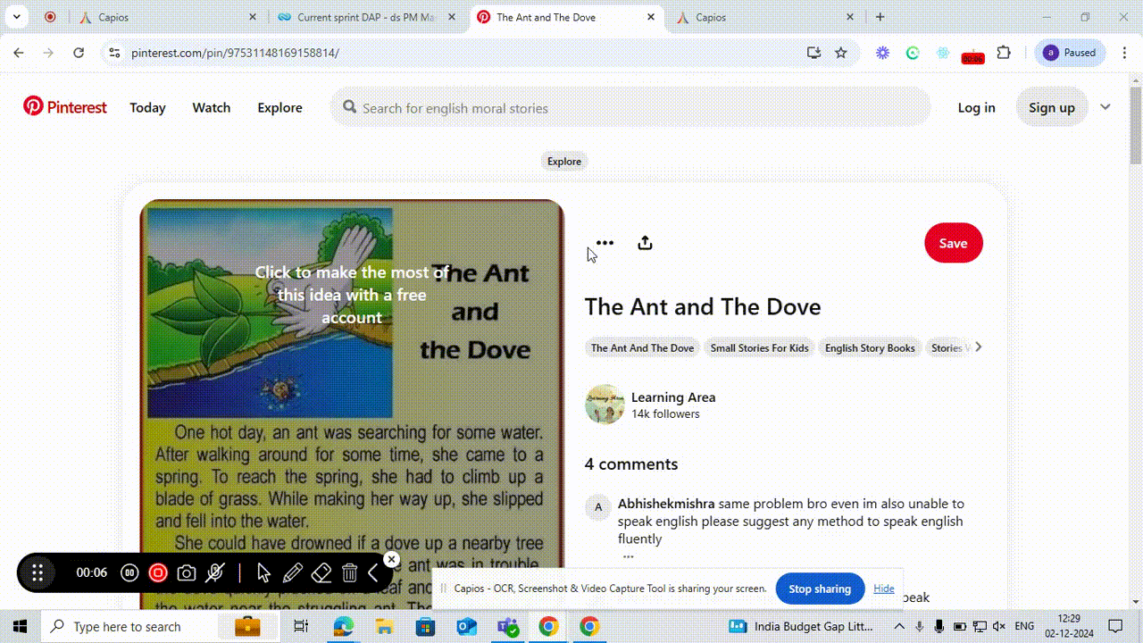Go back to the previous page
Image resolution: width=1143 pixels, height=643 pixels.
(x=19, y=53)
